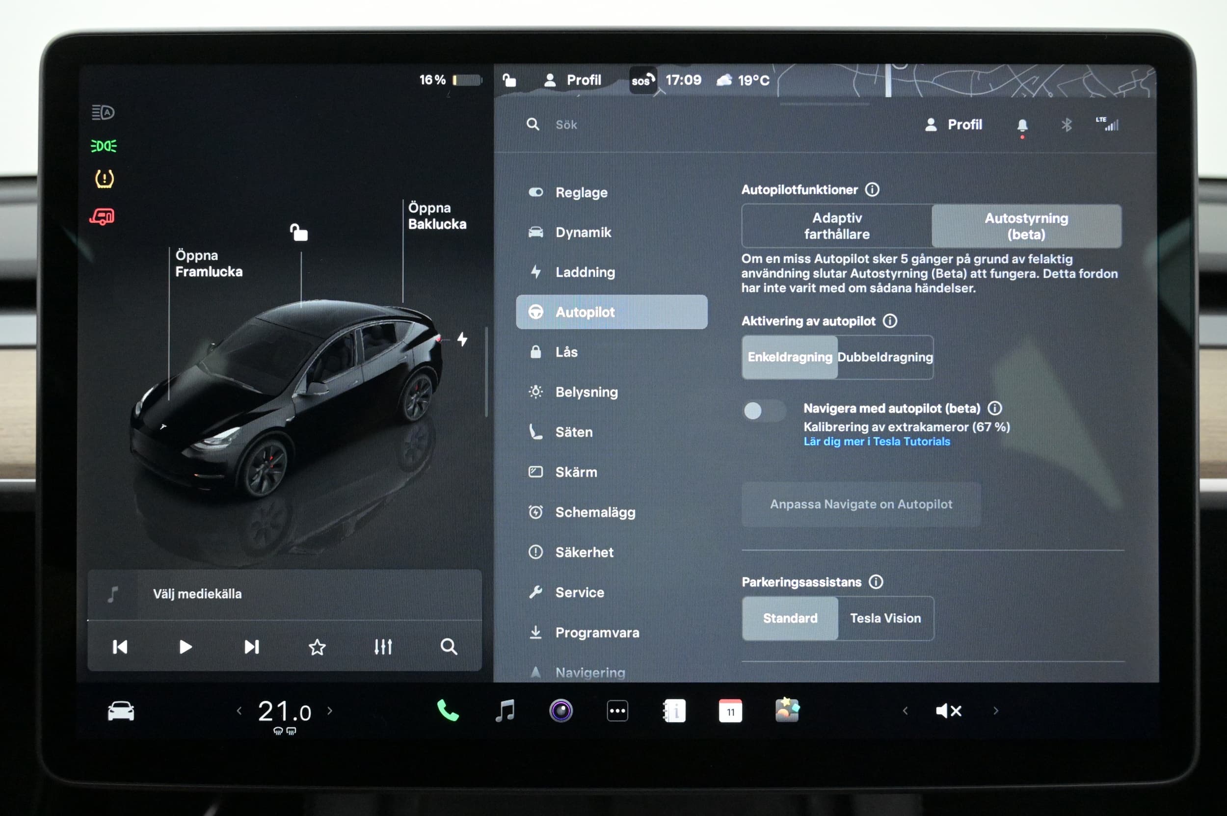Tap the auto high beam headlight icon
The height and width of the screenshot is (816, 1227).
click(103, 112)
